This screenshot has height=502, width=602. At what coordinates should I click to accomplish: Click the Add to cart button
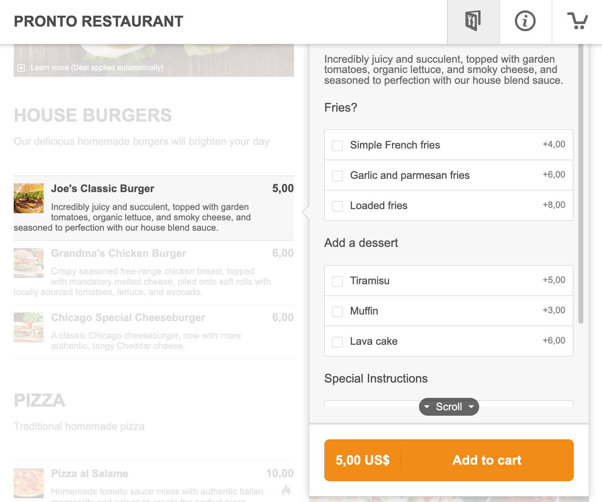pos(487,461)
